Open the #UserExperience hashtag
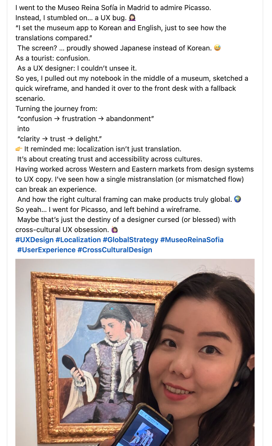Screen dimensions: 272x446 coord(46,250)
